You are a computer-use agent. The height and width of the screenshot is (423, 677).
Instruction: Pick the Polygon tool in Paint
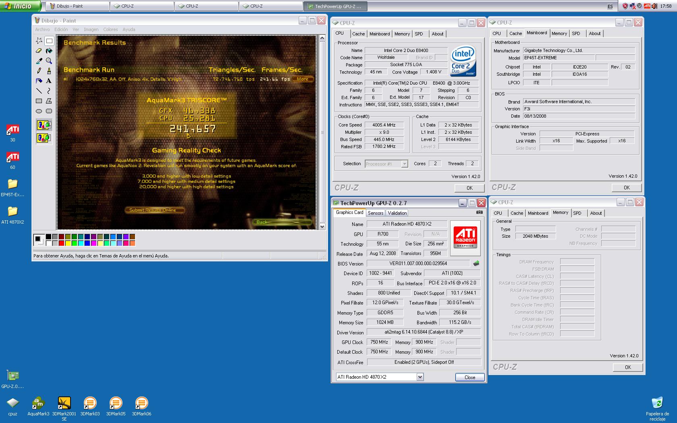point(49,101)
